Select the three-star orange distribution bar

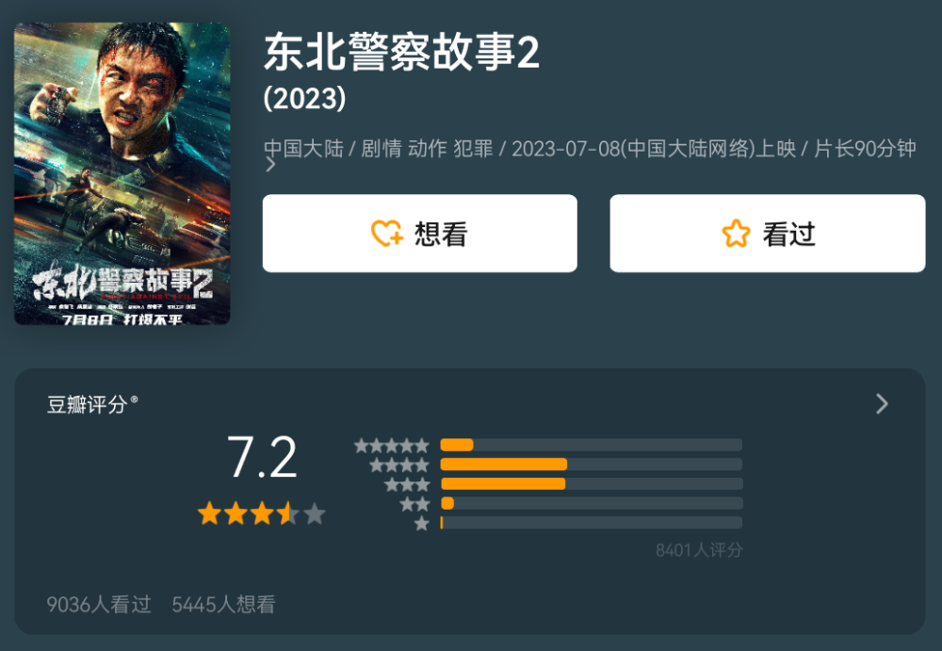pyautogui.click(x=503, y=483)
